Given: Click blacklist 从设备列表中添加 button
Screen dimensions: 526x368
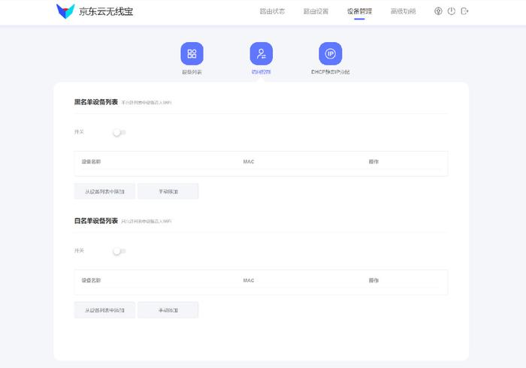Looking at the screenshot, I should [104, 192].
